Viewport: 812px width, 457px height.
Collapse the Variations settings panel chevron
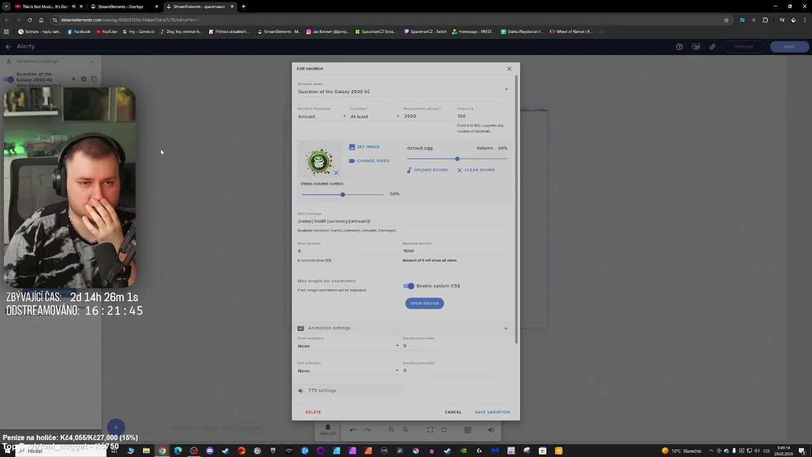pyautogui.click(x=92, y=62)
